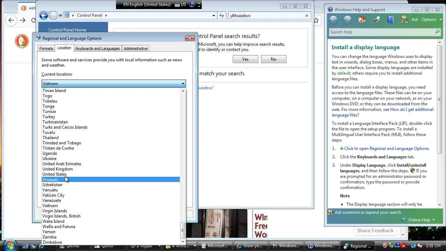Expand the Control Panel address bar dropdown
Image resolution: width=446 pixels, height=251 pixels.
(x=214, y=16)
